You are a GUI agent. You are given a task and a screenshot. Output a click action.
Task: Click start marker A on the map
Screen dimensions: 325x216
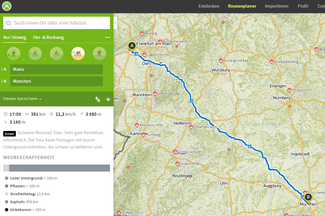click(132, 46)
